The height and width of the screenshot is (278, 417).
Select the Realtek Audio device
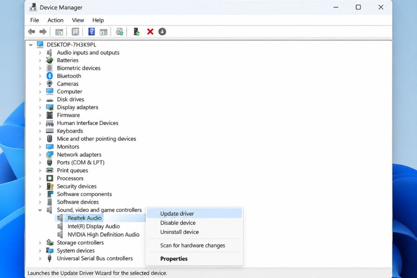point(85,218)
